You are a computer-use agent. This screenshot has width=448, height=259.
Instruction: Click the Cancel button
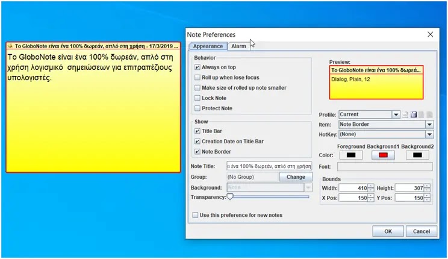coord(422,231)
